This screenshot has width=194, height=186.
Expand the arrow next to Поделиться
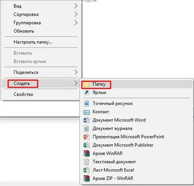pos(76,73)
